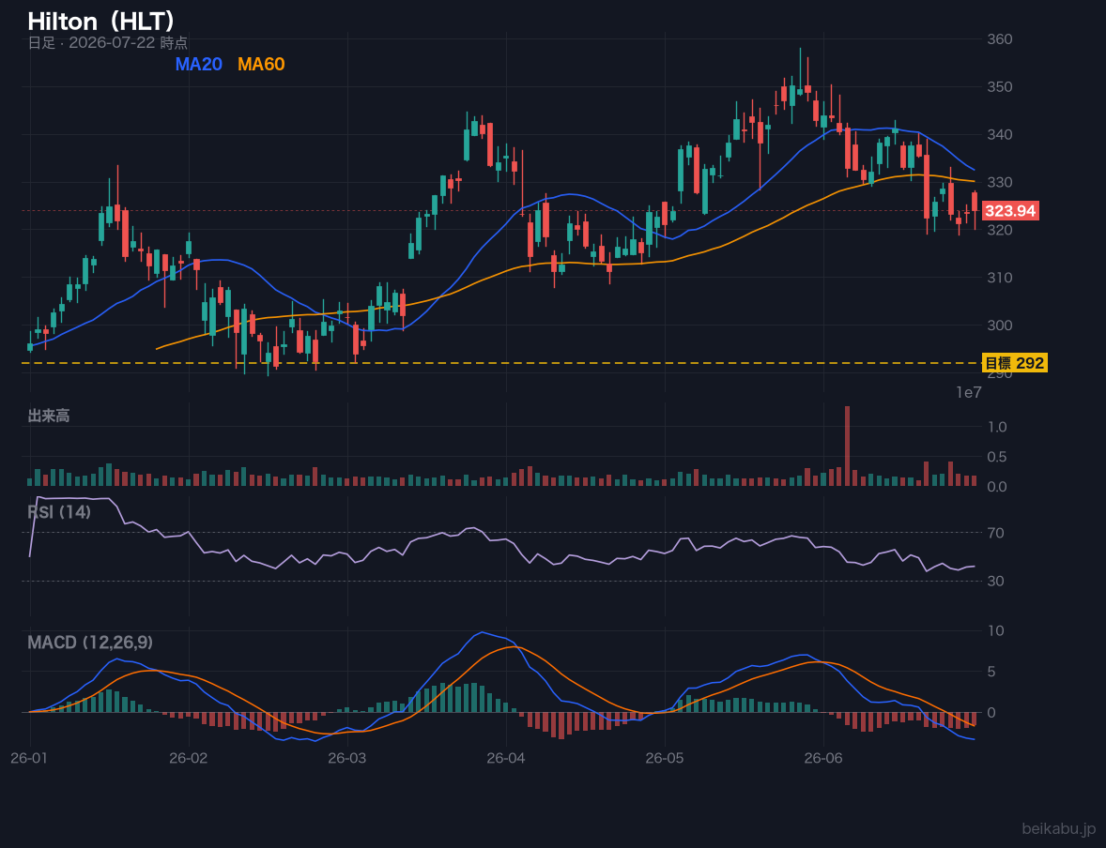Click the MACD 10 axis label
The height and width of the screenshot is (848, 1106).
[996, 630]
